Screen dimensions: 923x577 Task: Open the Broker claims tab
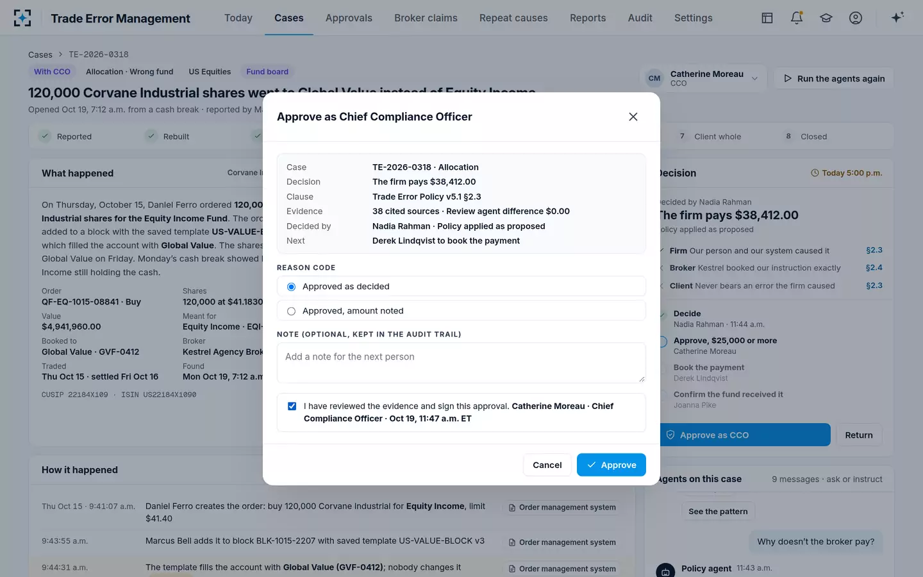point(426,18)
